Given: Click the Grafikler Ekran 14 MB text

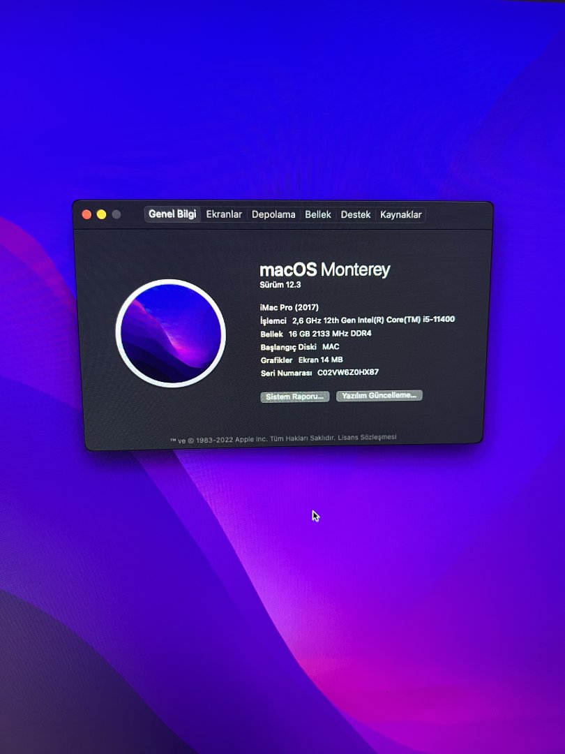Looking at the screenshot, I should [302, 360].
